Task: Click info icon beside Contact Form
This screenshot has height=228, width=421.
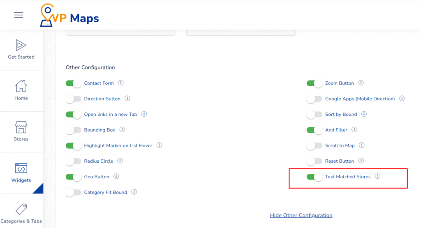Action: [x=121, y=83]
